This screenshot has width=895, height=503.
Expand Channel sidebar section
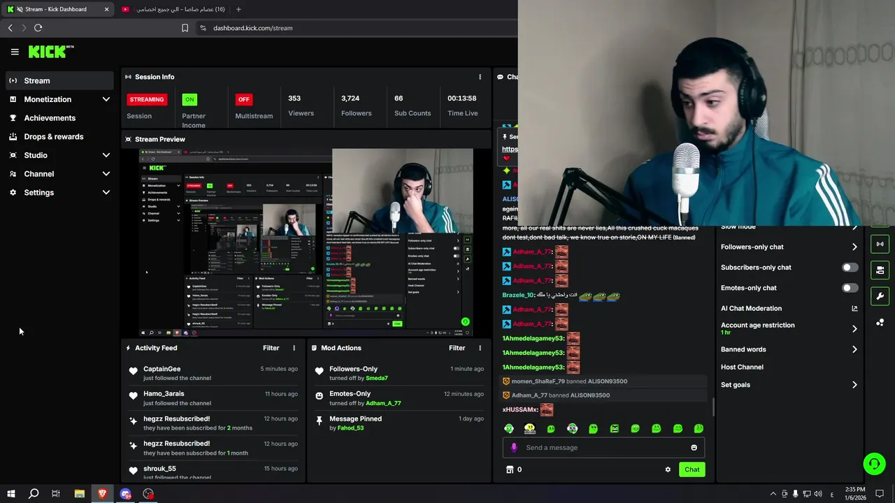[x=106, y=174]
